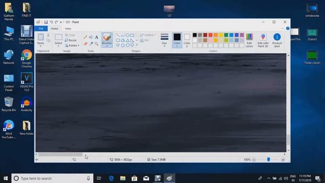Choose the Triangle shape
Screen dimensions: 325x183
tap(127, 40)
